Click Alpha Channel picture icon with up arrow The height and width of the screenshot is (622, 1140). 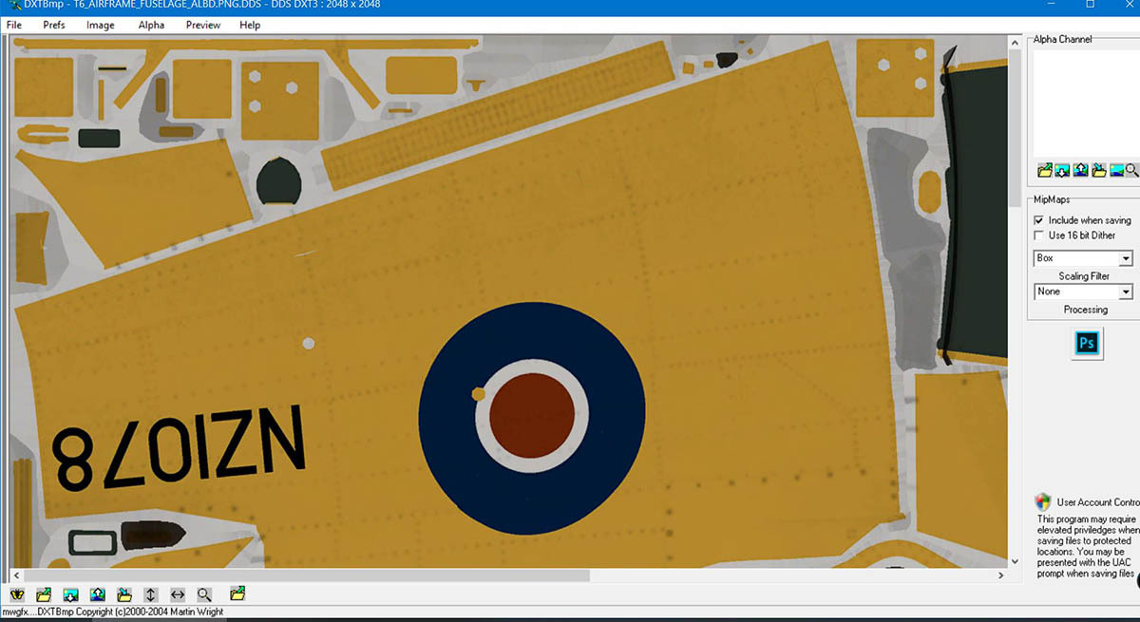pyautogui.click(x=1081, y=170)
